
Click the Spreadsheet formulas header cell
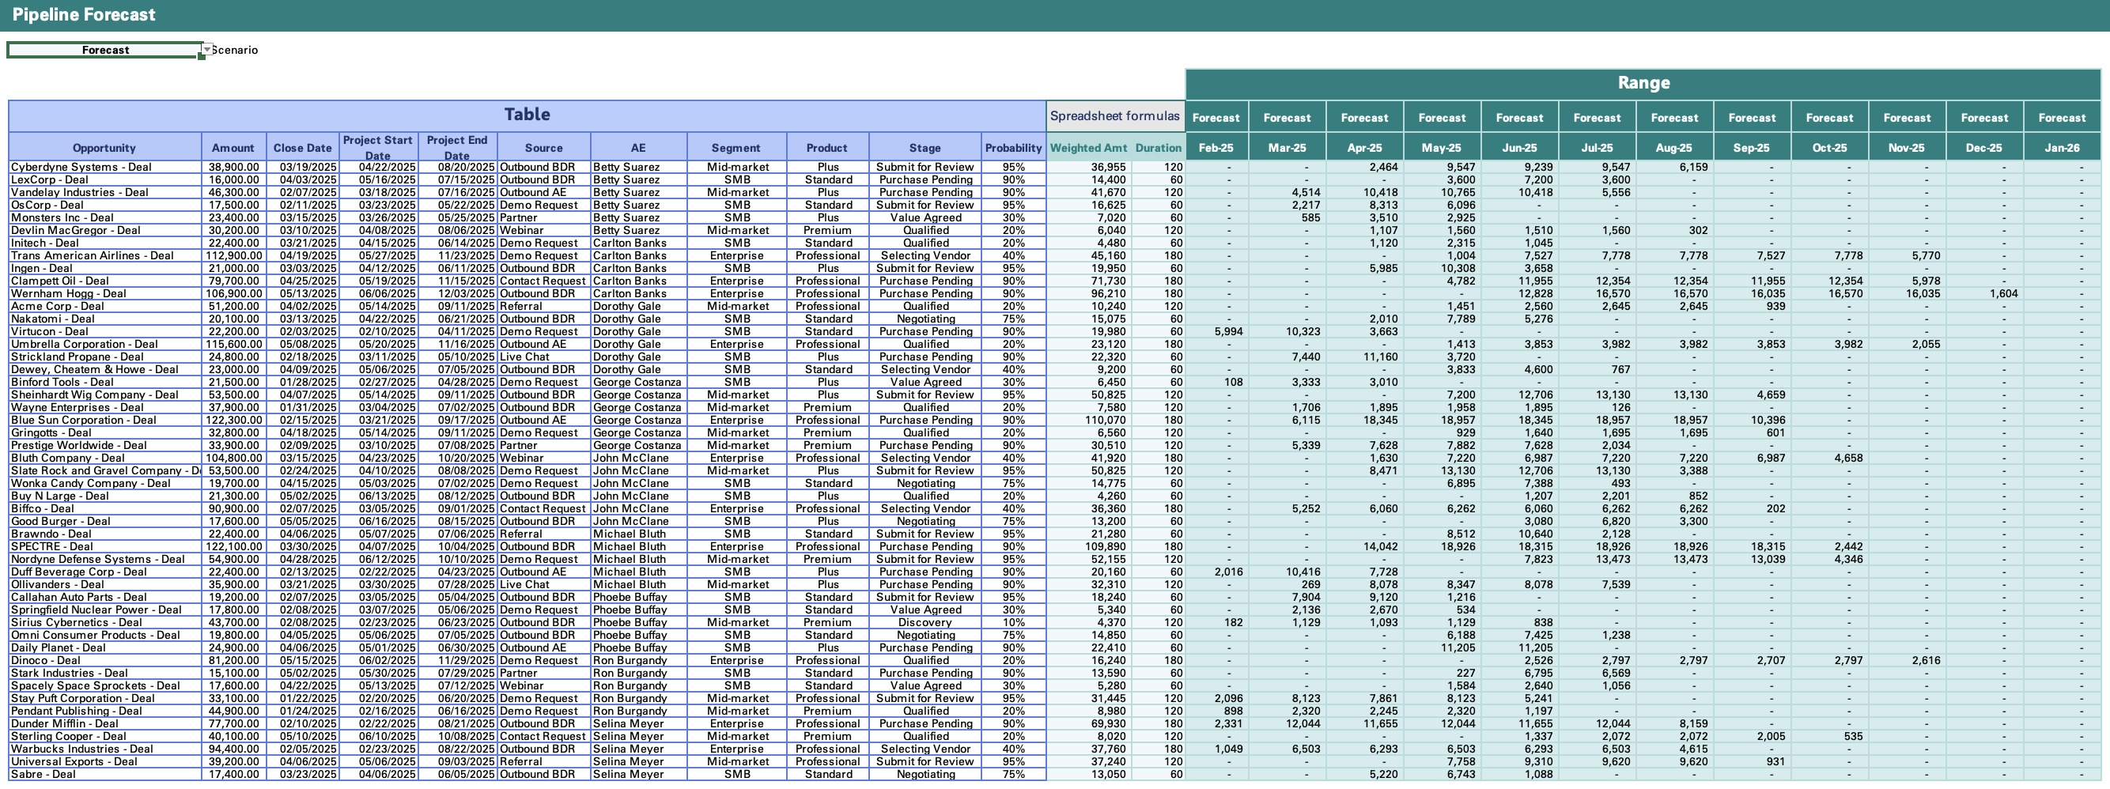pos(1115,116)
